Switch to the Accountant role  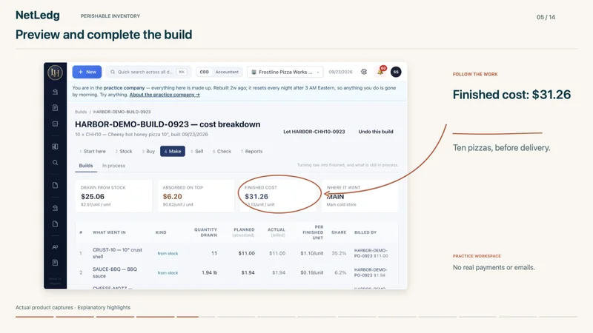click(227, 72)
